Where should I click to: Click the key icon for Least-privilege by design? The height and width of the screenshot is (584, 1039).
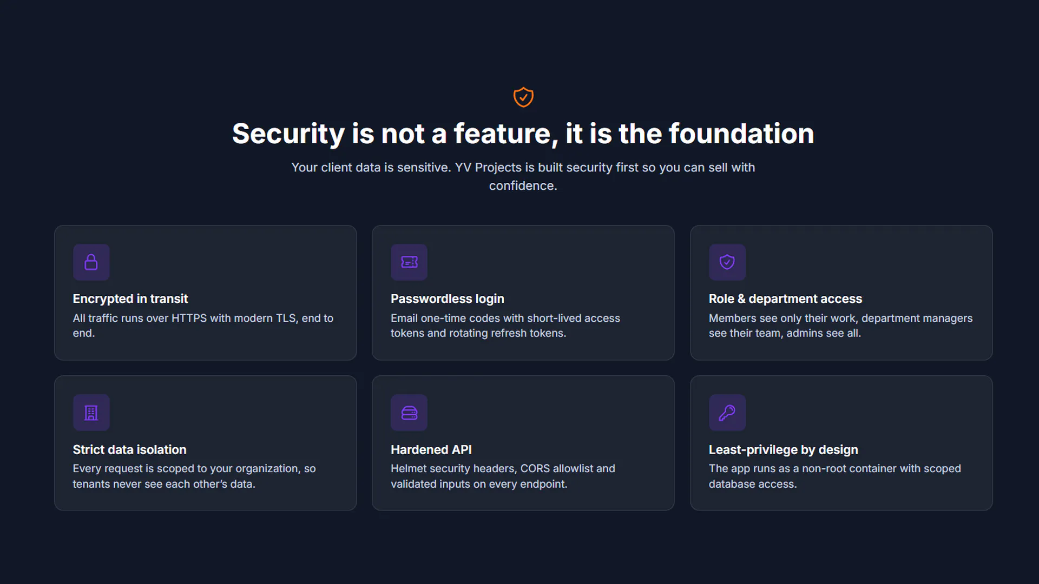pyautogui.click(x=727, y=413)
